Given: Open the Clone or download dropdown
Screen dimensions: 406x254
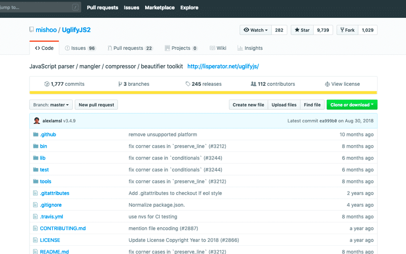Looking at the screenshot, I should point(352,105).
